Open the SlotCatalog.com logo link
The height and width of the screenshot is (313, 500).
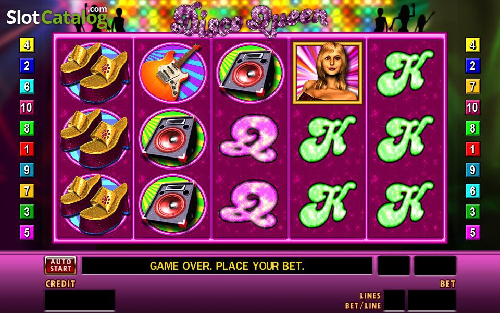coord(57,16)
